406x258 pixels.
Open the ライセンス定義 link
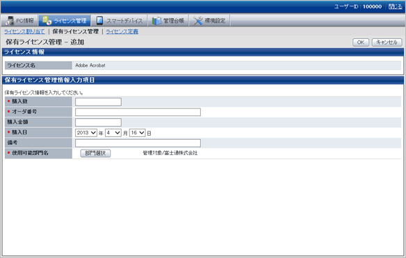click(122, 31)
